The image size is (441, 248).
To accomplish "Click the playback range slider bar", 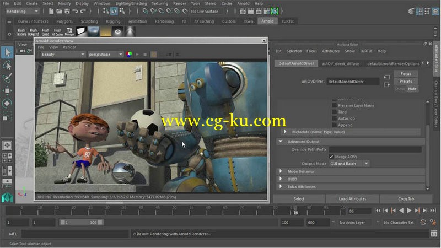I will pyautogui.click(x=81, y=223).
